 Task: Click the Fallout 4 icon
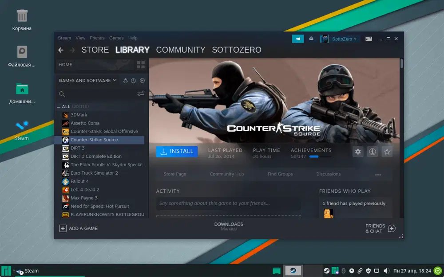coord(65,181)
